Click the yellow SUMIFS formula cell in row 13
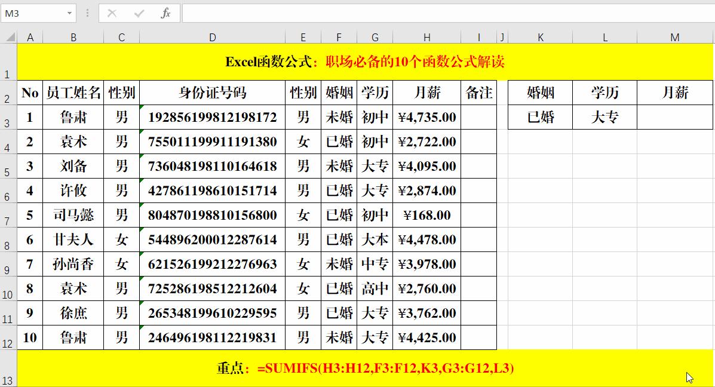 357,367
